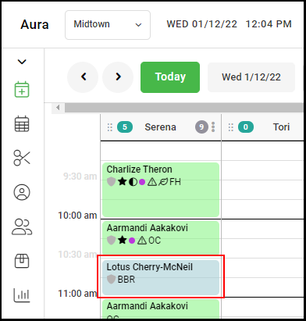Open the Midtown location dropdown
The height and width of the screenshot is (321, 306).
[x=108, y=25]
